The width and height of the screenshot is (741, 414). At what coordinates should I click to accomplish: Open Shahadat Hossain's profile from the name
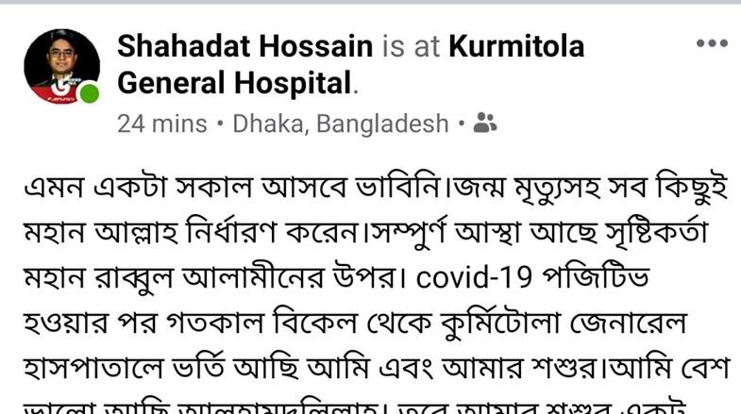tap(245, 46)
